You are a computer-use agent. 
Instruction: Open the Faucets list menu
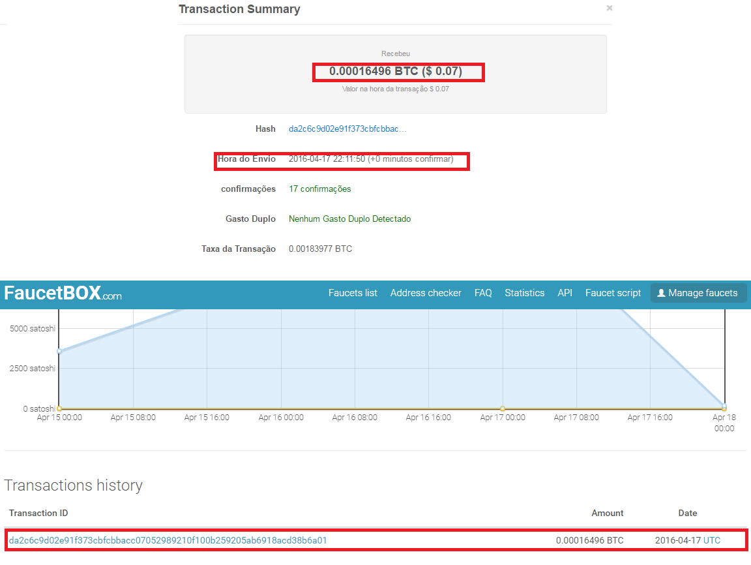[353, 293]
